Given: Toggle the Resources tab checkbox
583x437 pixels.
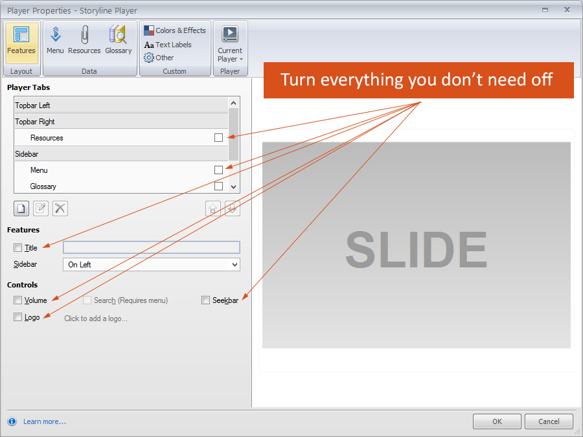Looking at the screenshot, I should 219,137.
